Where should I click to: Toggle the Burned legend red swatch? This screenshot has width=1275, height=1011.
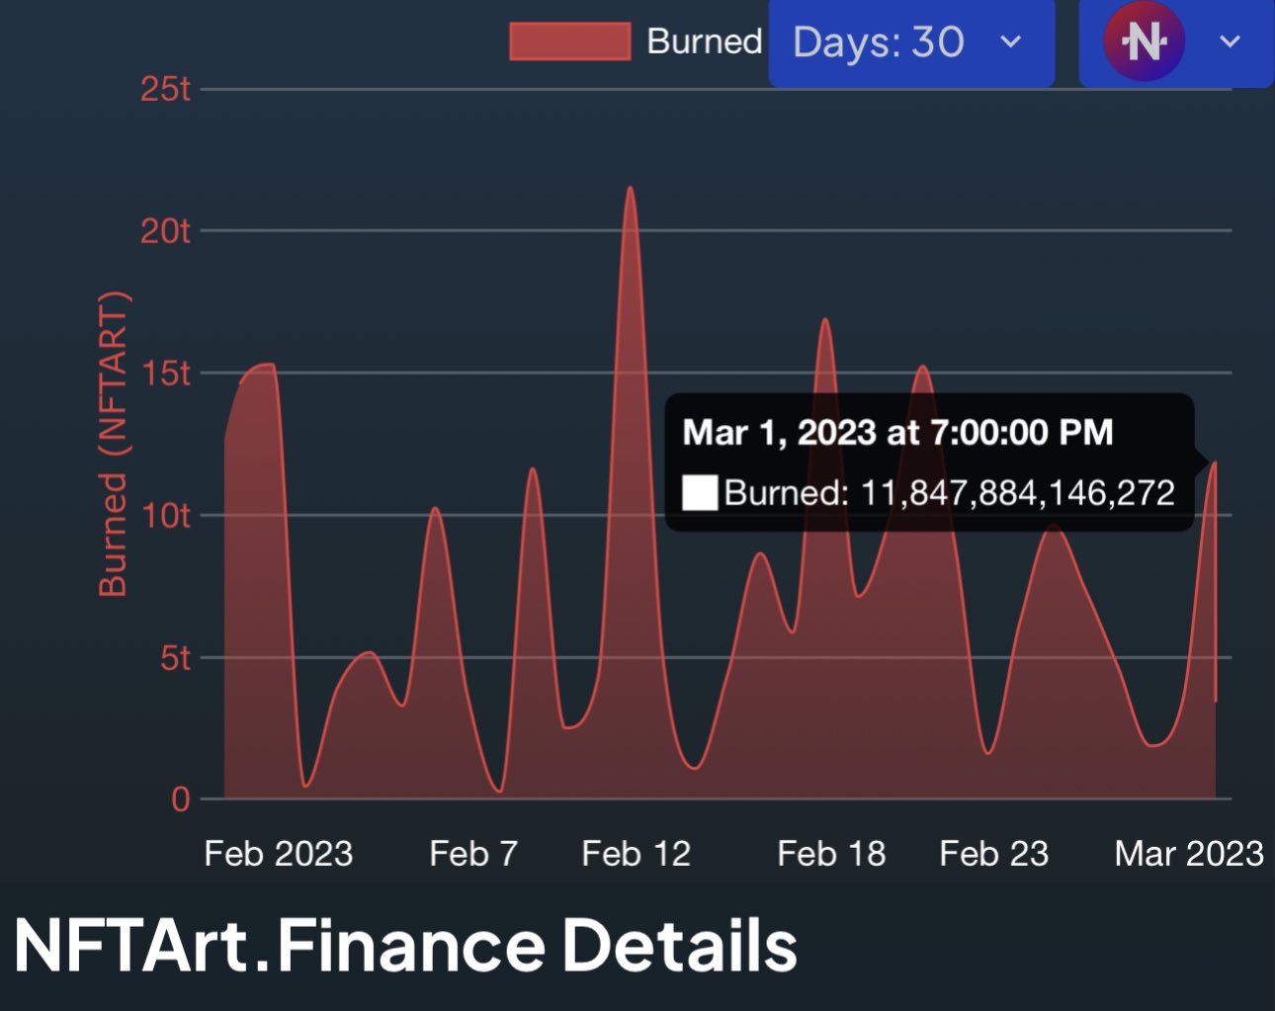tap(569, 42)
